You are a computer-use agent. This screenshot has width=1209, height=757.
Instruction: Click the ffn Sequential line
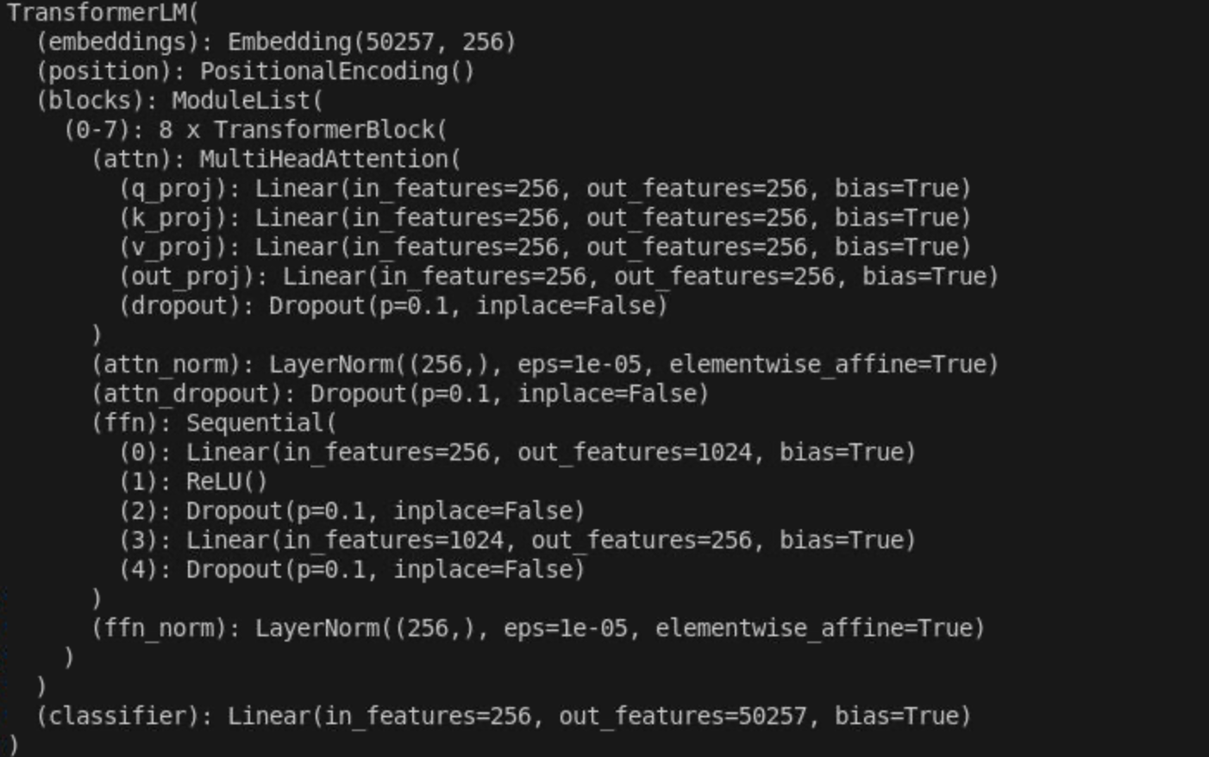(214, 423)
